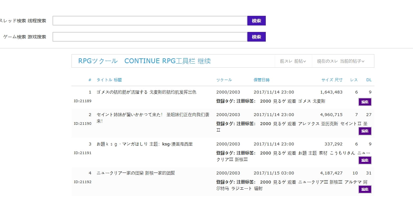Click the こうもりさん tag in row 3
This screenshot has height=198, width=413.
[x=342, y=153]
